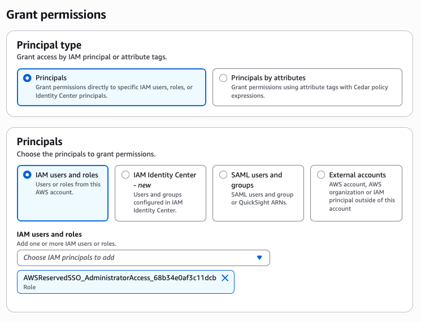Viewport: 421px width, 322px height.
Task: Click the Principals card description text
Action: pos(114,91)
